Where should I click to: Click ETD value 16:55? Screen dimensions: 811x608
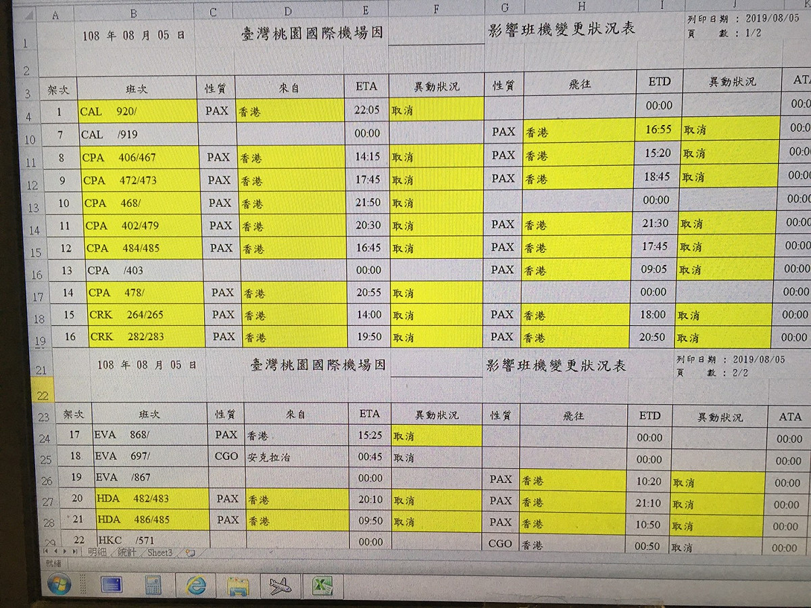(x=658, y=128)
